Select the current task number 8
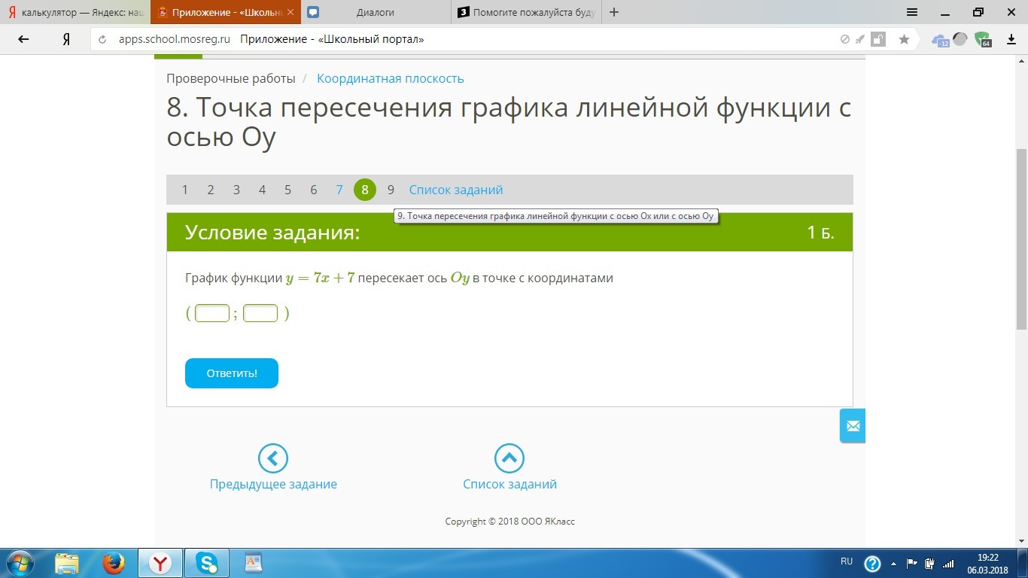 (365, 190)
